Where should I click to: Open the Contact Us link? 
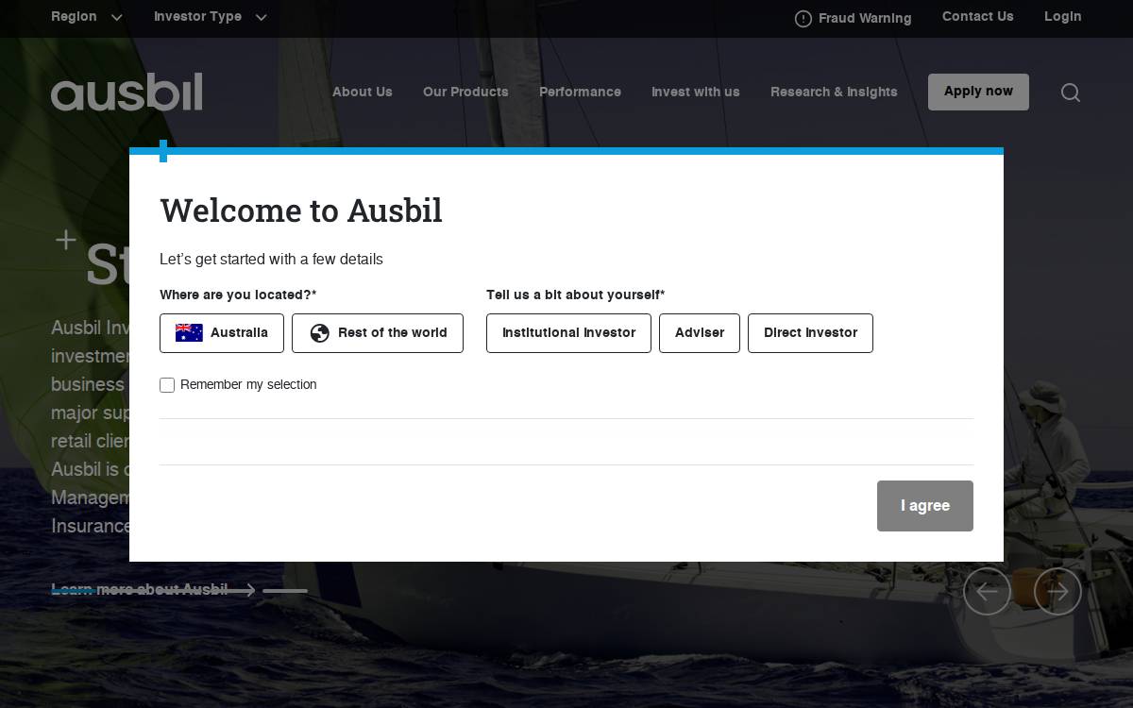[977, 17]
